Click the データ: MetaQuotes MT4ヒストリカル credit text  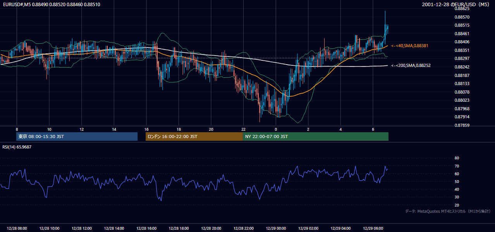coord(448,211)
